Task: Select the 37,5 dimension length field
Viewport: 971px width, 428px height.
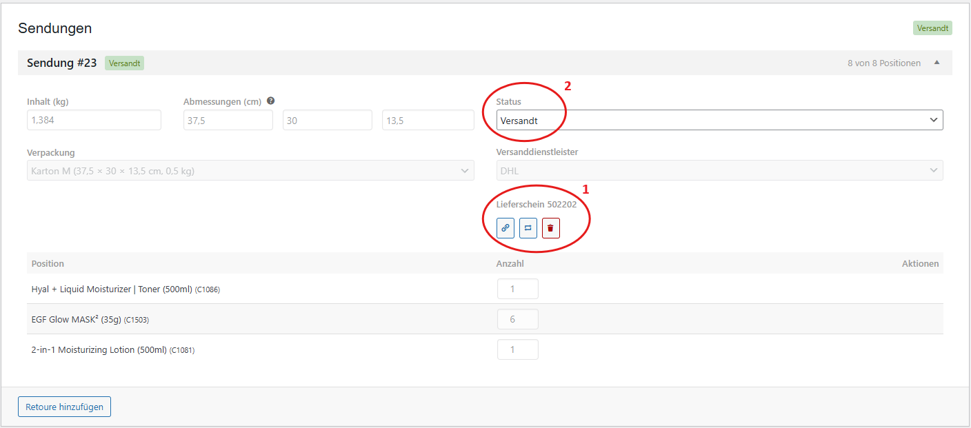Action: pos(228,120)
